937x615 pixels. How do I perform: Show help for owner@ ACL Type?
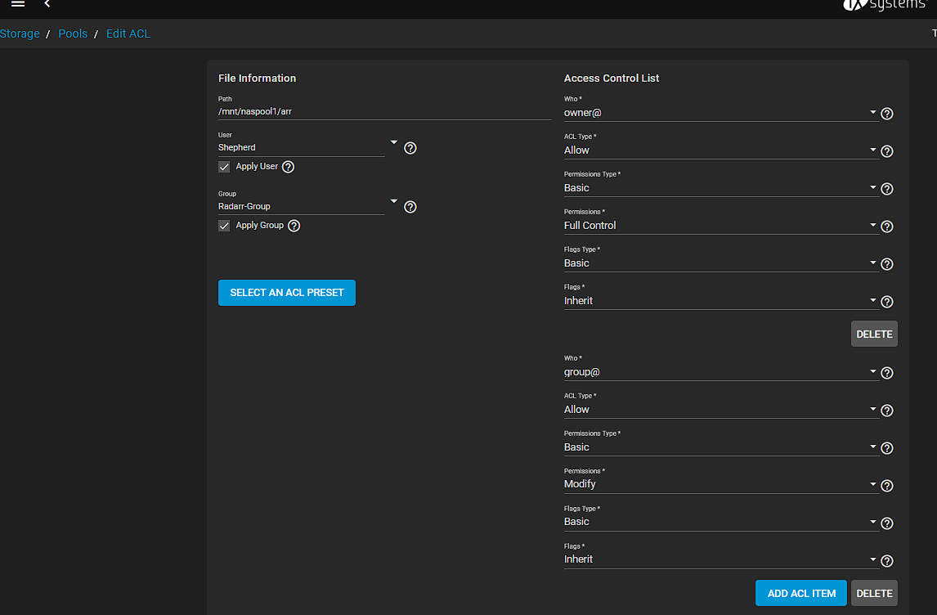click(x=887, y=151)
